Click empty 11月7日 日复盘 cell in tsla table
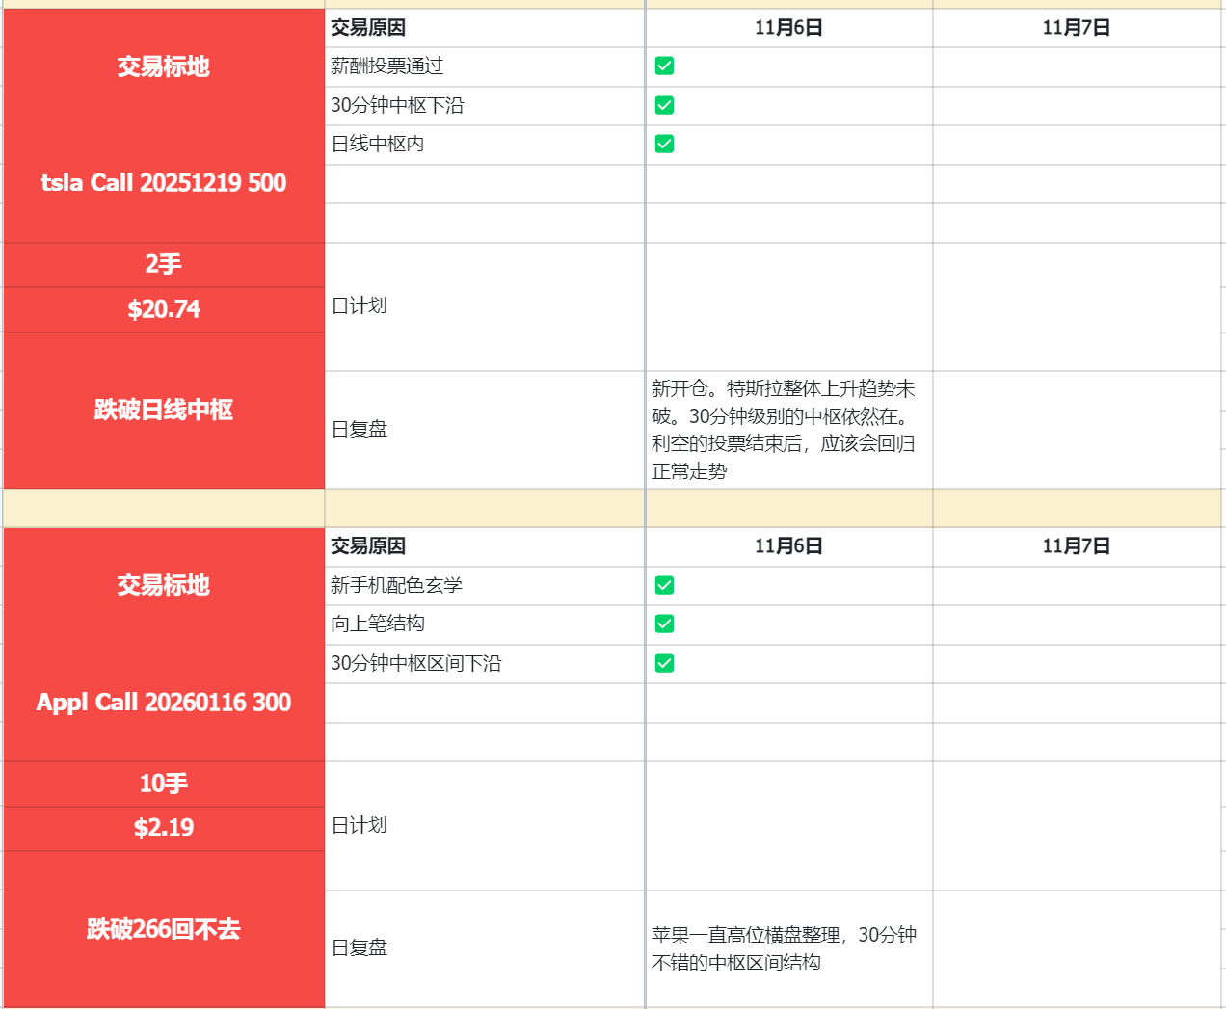Image resolution: width=1226 pixels, height=1009 pixels. [x=1078, y=430]
